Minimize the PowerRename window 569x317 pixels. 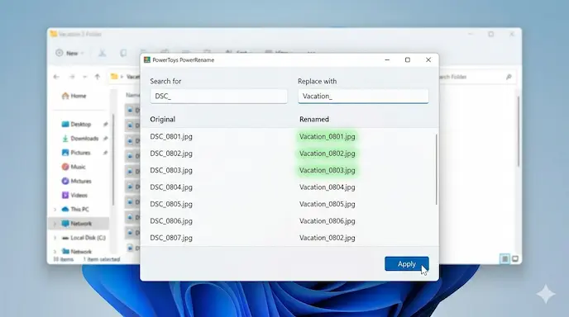point(387,59)
